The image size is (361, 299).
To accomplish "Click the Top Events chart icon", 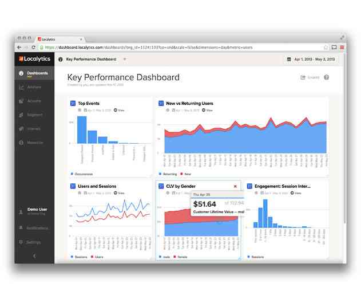I will [73, 103].
